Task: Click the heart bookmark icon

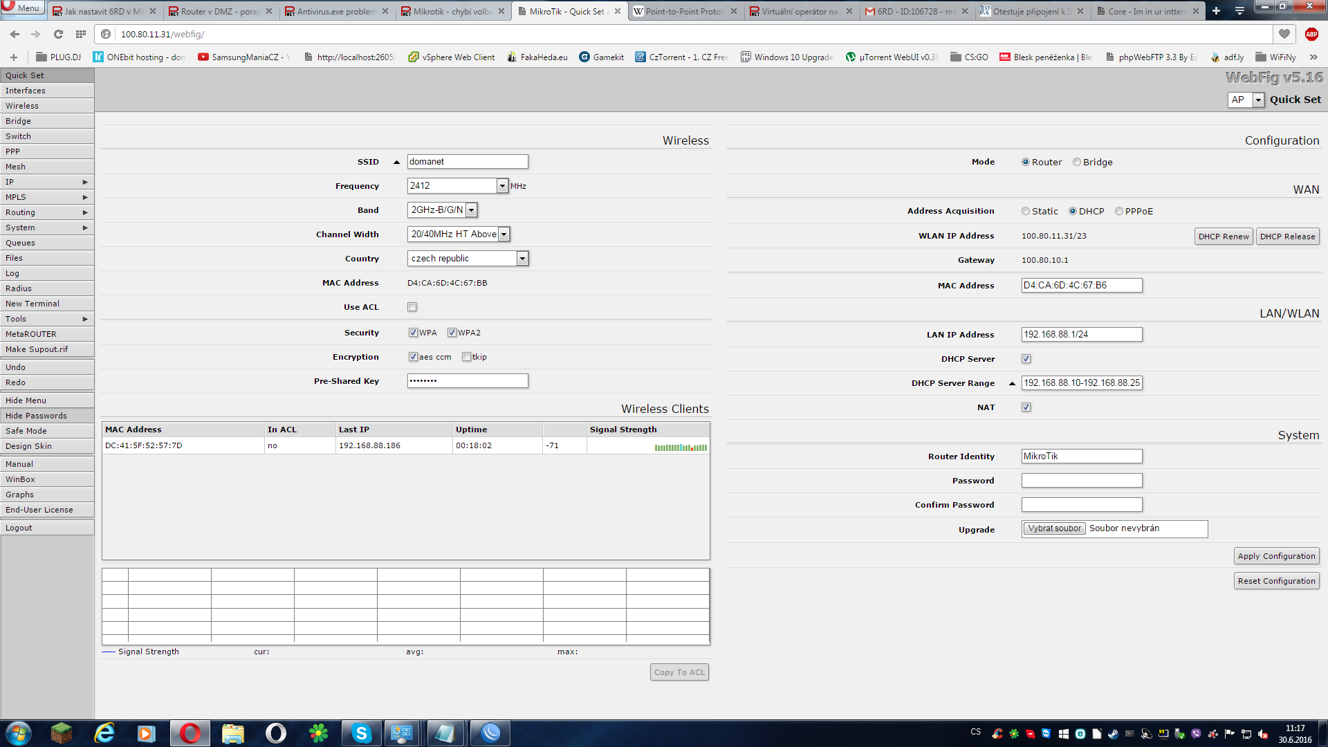Action: [1284, 34]
